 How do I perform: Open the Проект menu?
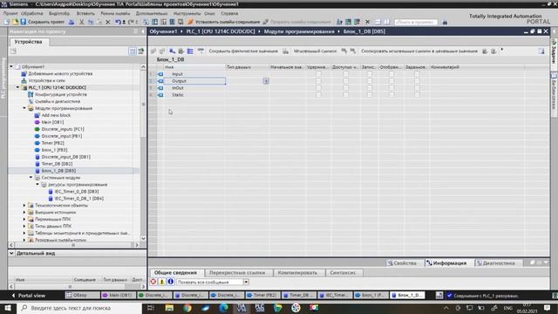(x=10, y=13)
